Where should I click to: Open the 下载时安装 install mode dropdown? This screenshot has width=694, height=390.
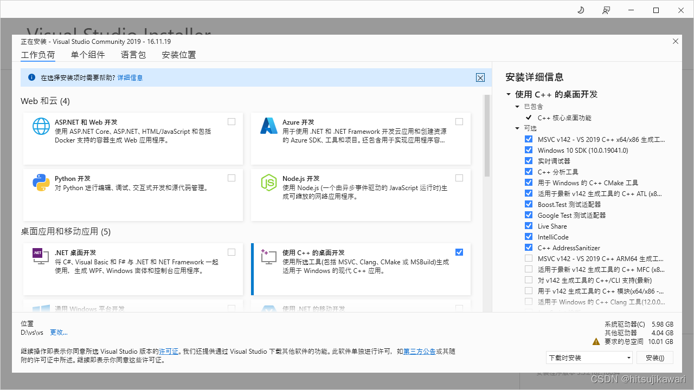coord(589,357)
